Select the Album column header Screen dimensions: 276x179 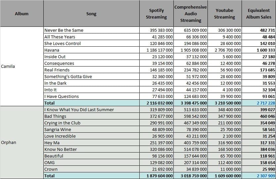[x=22, y=14]
